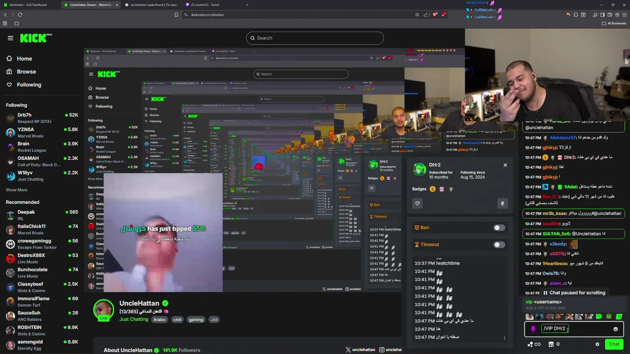Click the gaming stream tag
This screenshot has height=354, width=630.
pos(195,320)
